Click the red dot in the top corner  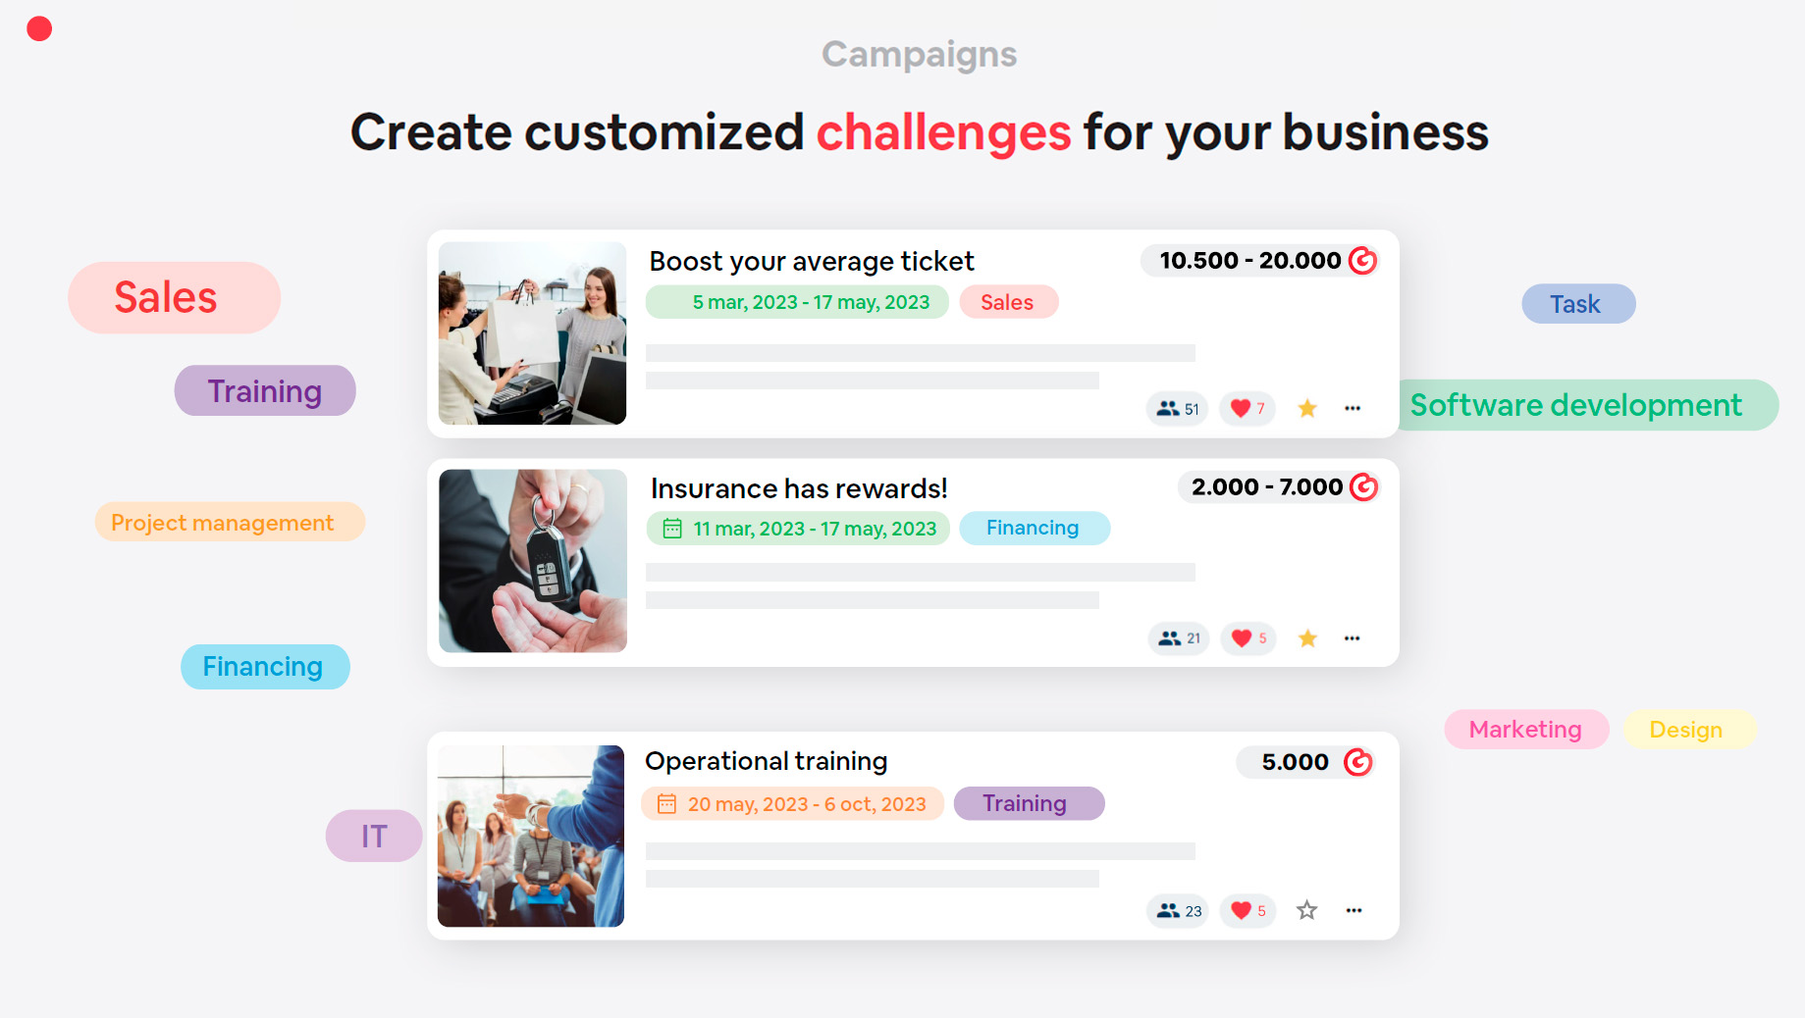point(39,29)
